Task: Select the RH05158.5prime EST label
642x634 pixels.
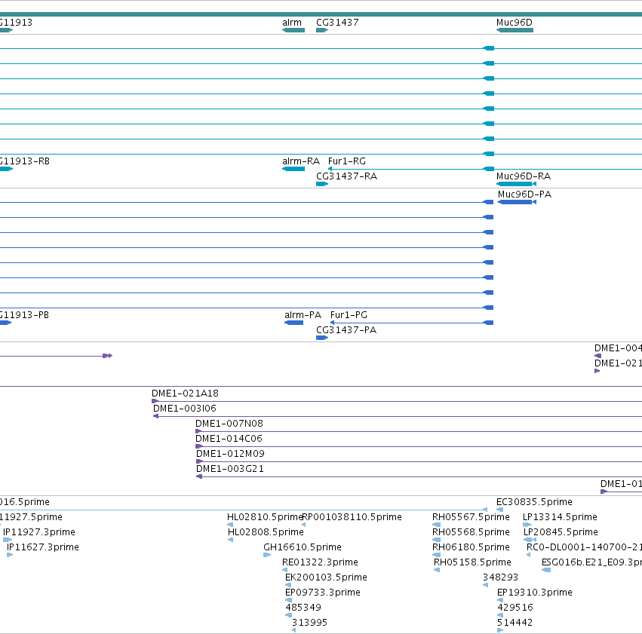Action: click(472, 563)
